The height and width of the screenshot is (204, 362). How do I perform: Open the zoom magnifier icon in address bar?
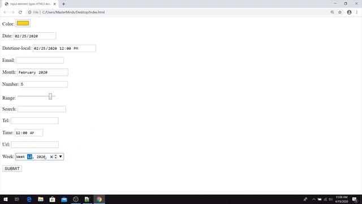pos(332,12)
